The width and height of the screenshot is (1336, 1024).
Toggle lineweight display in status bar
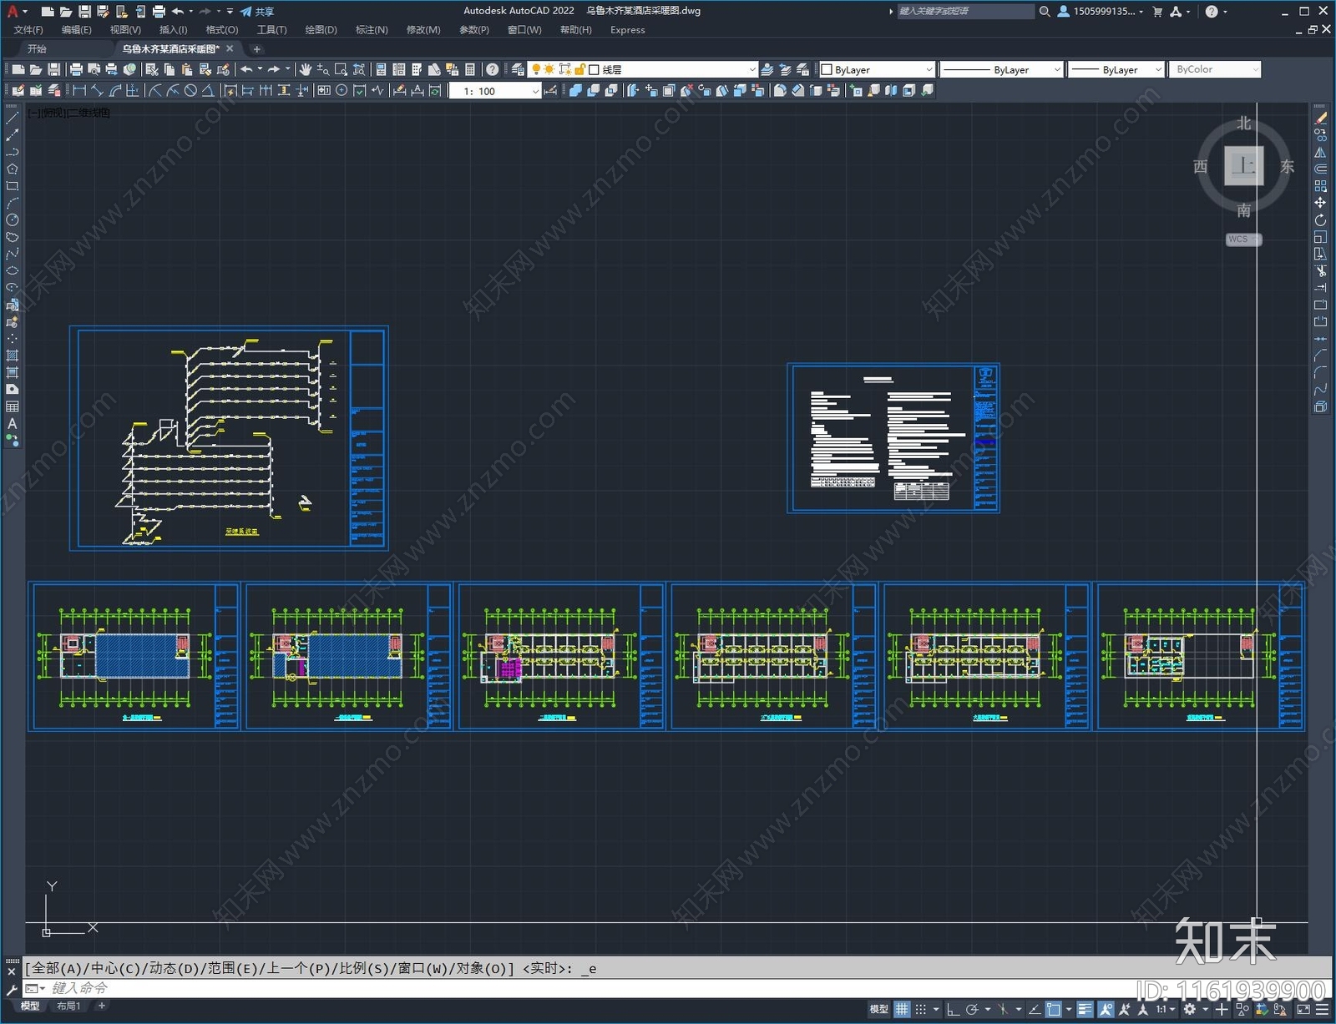point(1084,1009)
